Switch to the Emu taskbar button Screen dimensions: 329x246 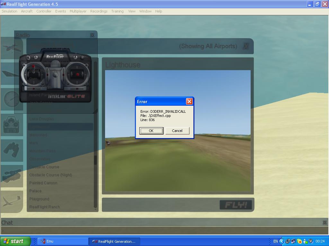point(63,241)
